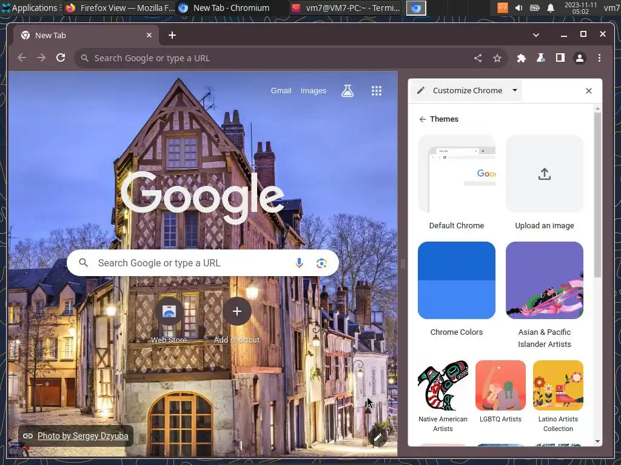Share this page from the address bar

click(x=478, y=58)
